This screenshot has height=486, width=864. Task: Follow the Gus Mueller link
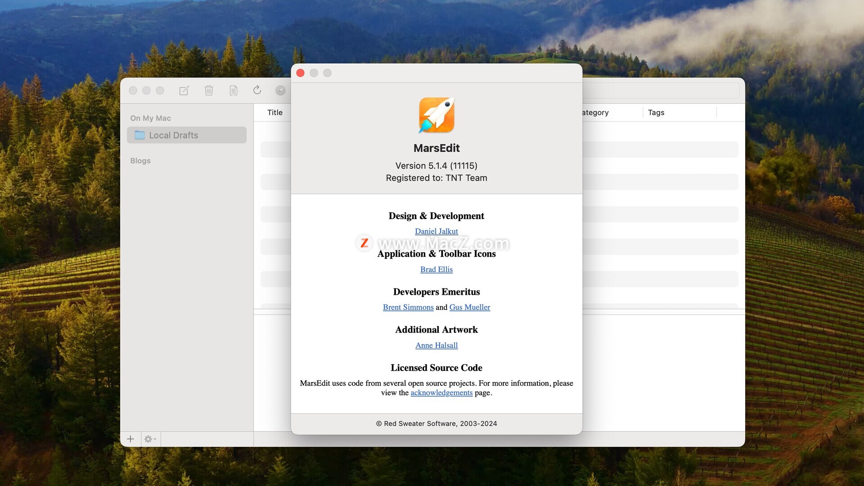(470, 307)
